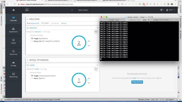Open the mysql link in grouped services text
Screen dimensions: 182x102
click(134, 78)
